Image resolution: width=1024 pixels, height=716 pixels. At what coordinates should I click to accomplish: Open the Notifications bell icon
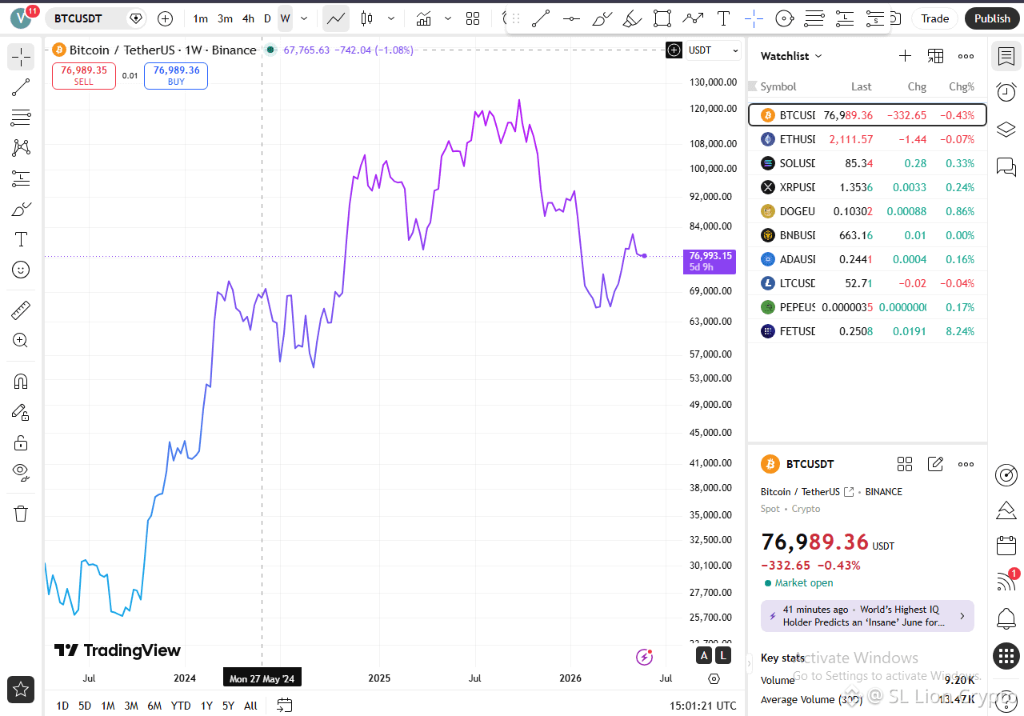coord(1006,618)
